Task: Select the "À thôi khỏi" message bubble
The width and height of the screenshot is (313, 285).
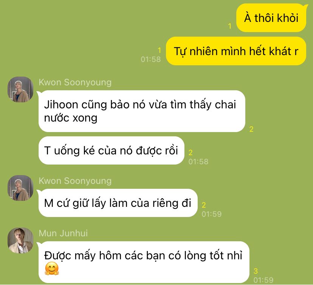Action: pyautogui.click(x=271, y=18)
